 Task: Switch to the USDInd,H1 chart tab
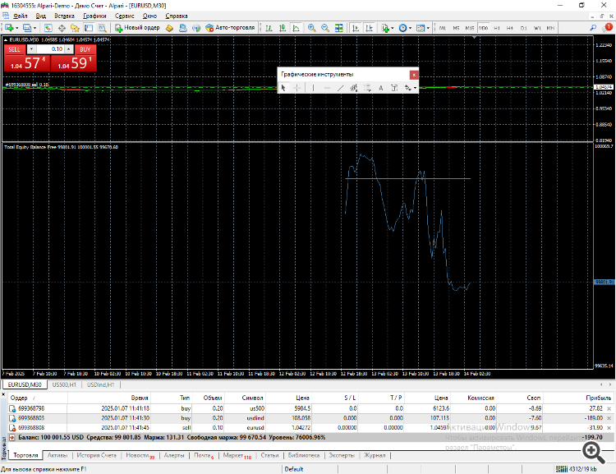click(x=100, y=384)
